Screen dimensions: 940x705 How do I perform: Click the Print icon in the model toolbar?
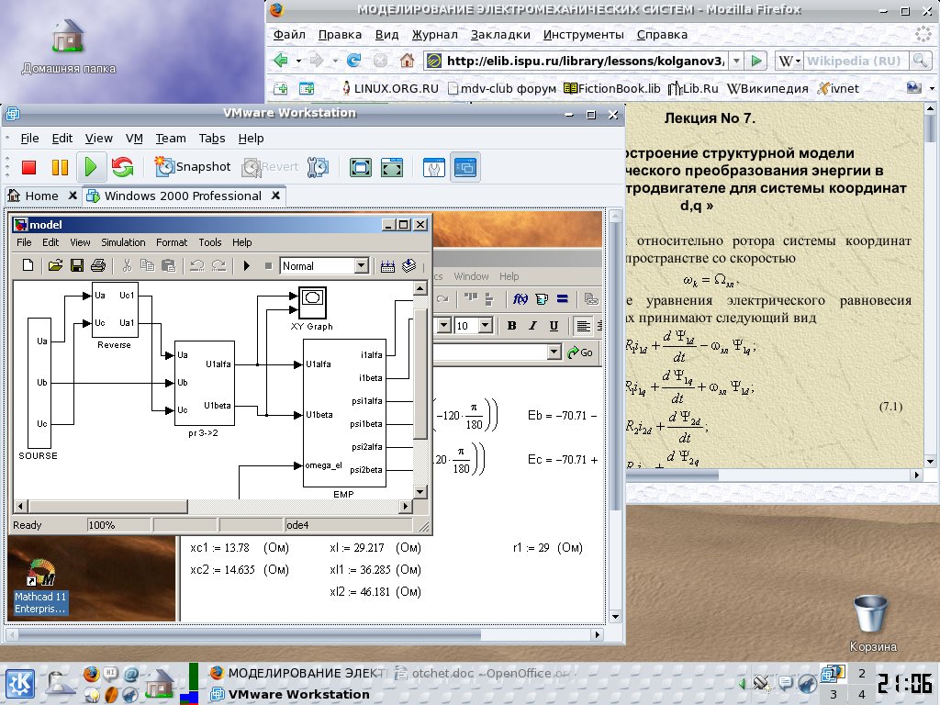(98, 266)
